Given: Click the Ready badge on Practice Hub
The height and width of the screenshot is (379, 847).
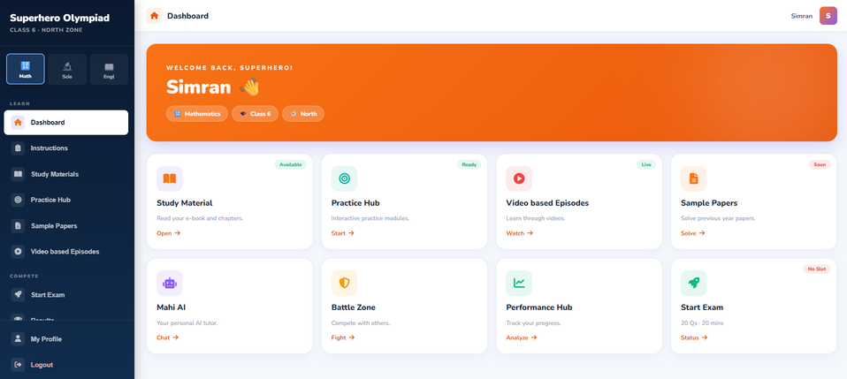Looking at the screenshot, I should (469, 164).
